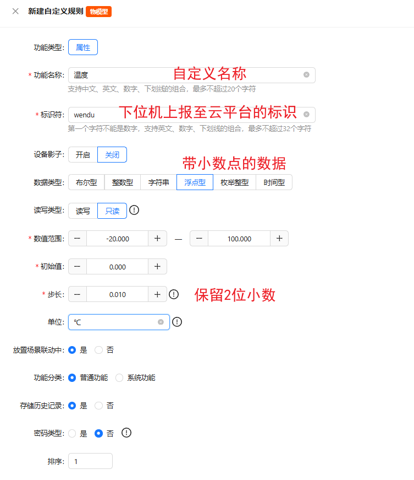Decrease 步长 with minus button
Image resolution: width=414 pixels, height=480 pixels.
tap(77, 294)
